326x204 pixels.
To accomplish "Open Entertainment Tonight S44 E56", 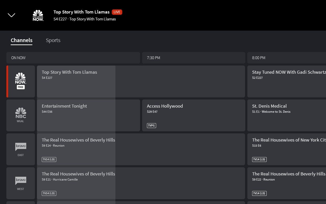I will 88,115.
